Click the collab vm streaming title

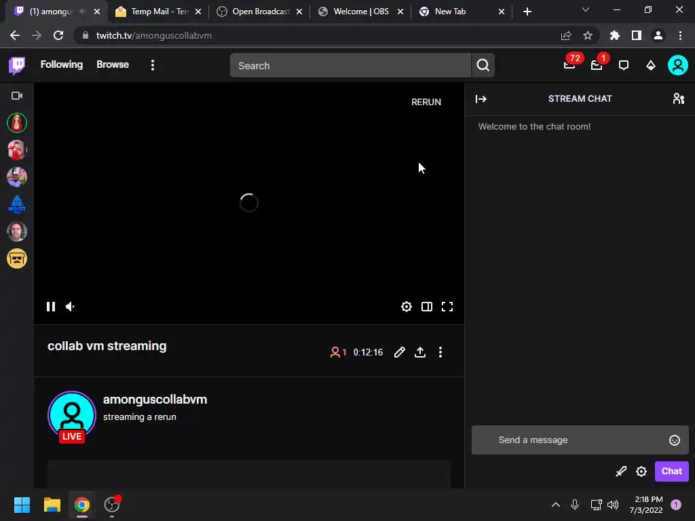click(107, 346)
